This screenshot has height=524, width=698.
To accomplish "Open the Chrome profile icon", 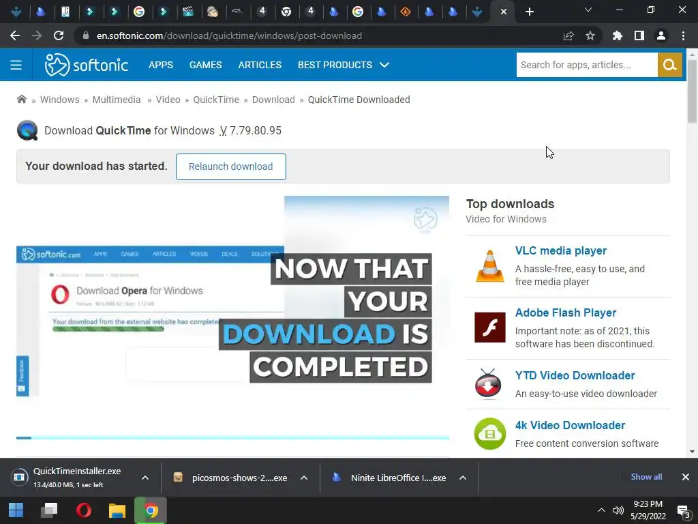I will [x=661, y=35].
